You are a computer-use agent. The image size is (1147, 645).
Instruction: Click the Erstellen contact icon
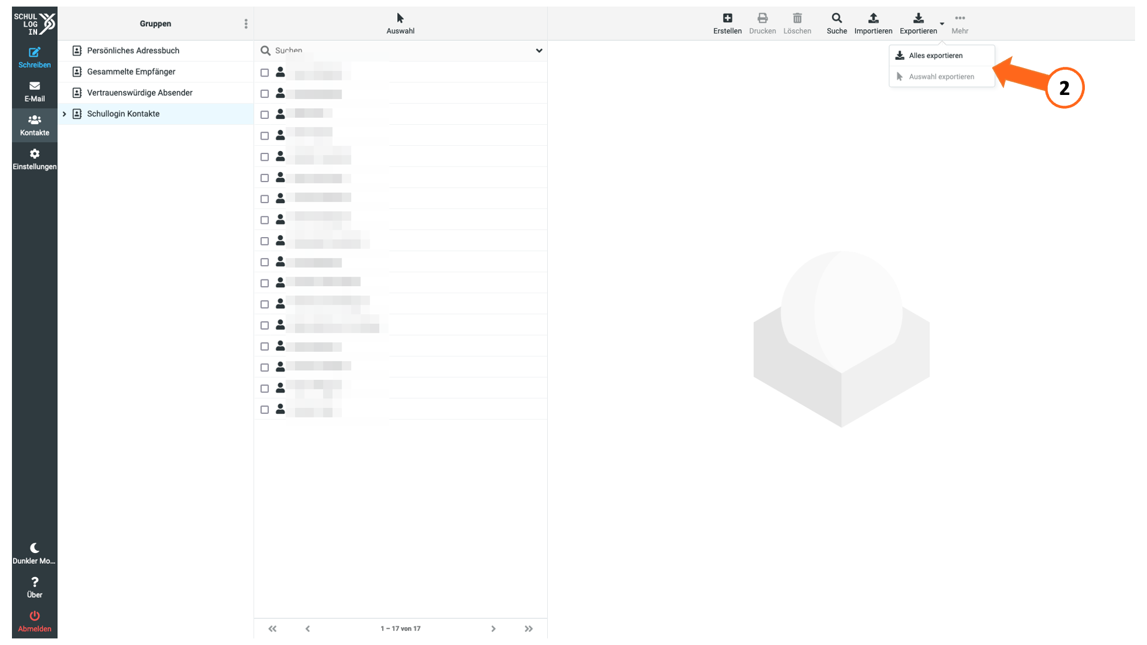[x=727, y=18]
